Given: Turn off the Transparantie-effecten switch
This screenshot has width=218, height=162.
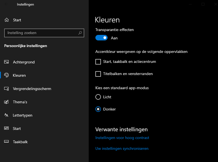Looking at the screenshot, I should (101, 38).
